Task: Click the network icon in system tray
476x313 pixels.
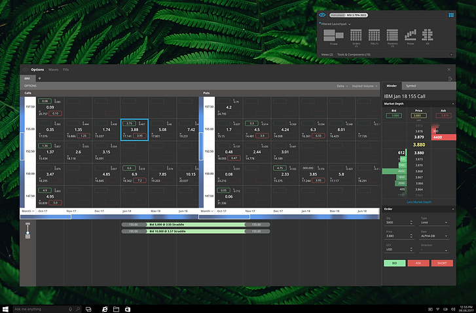Action: click(438, 309)
